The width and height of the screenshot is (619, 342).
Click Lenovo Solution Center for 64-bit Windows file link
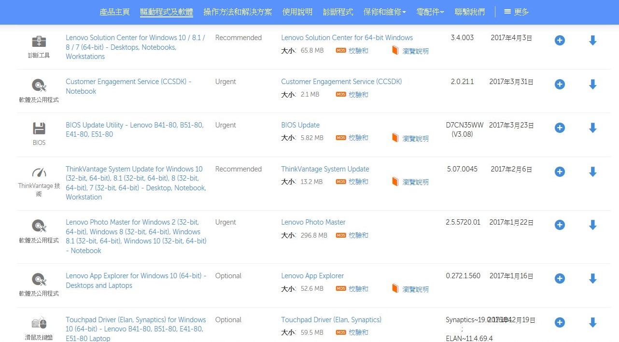tap(347, 38)
